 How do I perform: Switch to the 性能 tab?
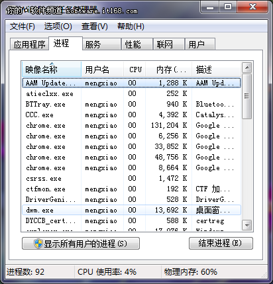click(137, 44)
